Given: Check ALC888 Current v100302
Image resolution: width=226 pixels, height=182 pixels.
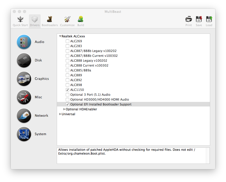Looking at the screenshot, I should (x=67, y=66).
